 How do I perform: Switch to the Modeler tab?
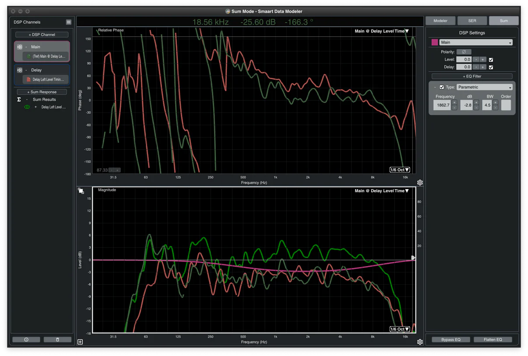440,21
